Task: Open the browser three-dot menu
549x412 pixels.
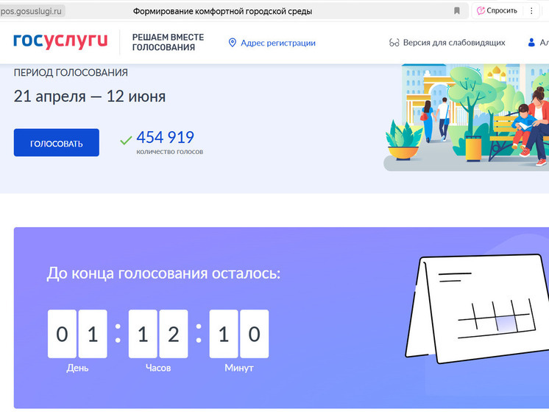Action: (x=531, y=11)
